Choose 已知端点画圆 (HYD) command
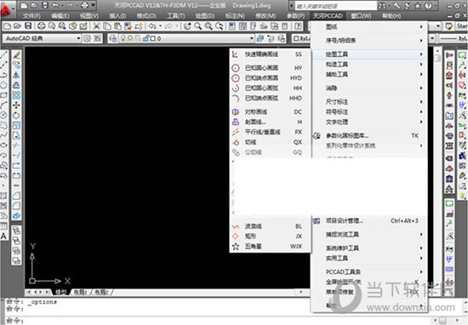 270,78
